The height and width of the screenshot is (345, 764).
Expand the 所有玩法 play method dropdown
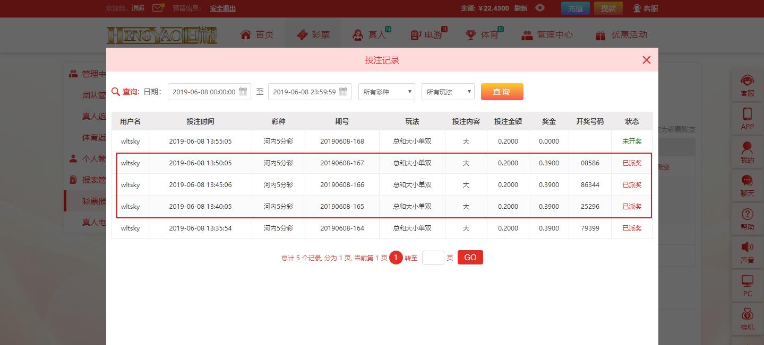[x=448, y=92]
